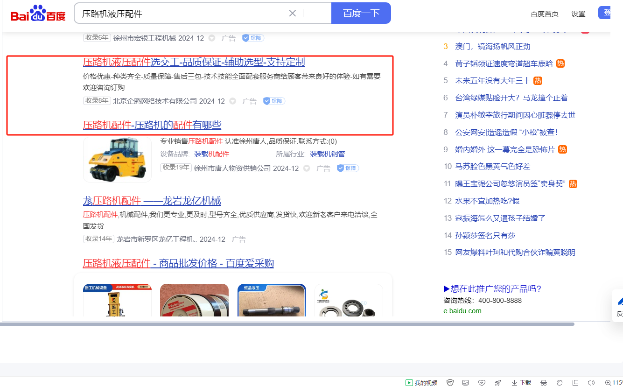Open the 恒品液压 shaft product thumbnail
Viewport: 623px width, 386px height.
(272, 300)
